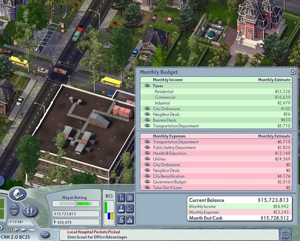Viewport: 300px width, 241px height.
Task: Open the news ticker list icon
Action: pyautogui.click(x=285, y=234)
